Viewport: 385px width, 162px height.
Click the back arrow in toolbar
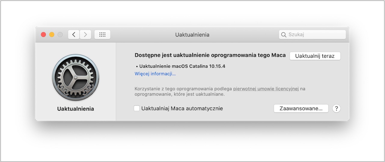click(74, 34)
